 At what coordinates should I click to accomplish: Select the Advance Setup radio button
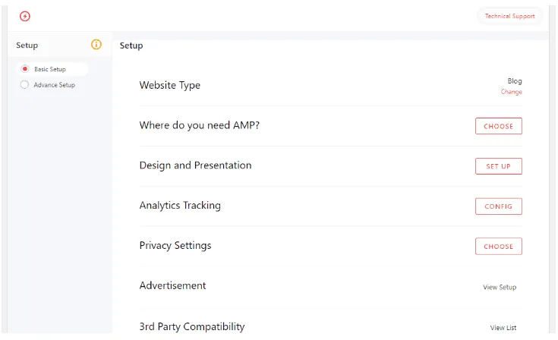click(25, 85)
